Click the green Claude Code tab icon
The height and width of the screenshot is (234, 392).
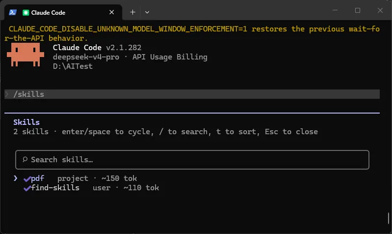(x=26, y=12)
